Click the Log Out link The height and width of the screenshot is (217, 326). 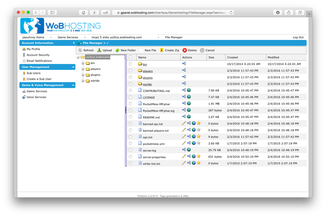(298, 37)
